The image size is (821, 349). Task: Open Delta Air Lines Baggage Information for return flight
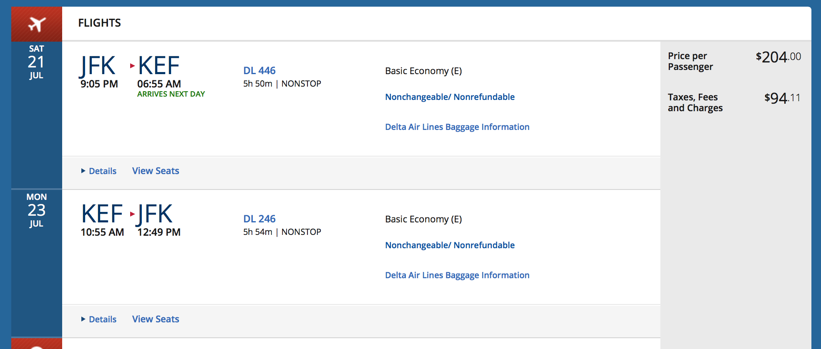tap(457, 275)
